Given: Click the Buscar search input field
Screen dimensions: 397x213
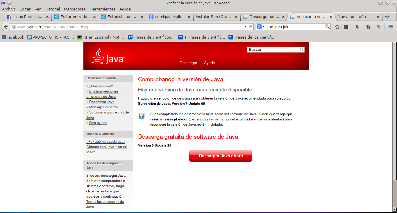Looking at the screenshot, I should pyautogui.click(x=273, y=50).
